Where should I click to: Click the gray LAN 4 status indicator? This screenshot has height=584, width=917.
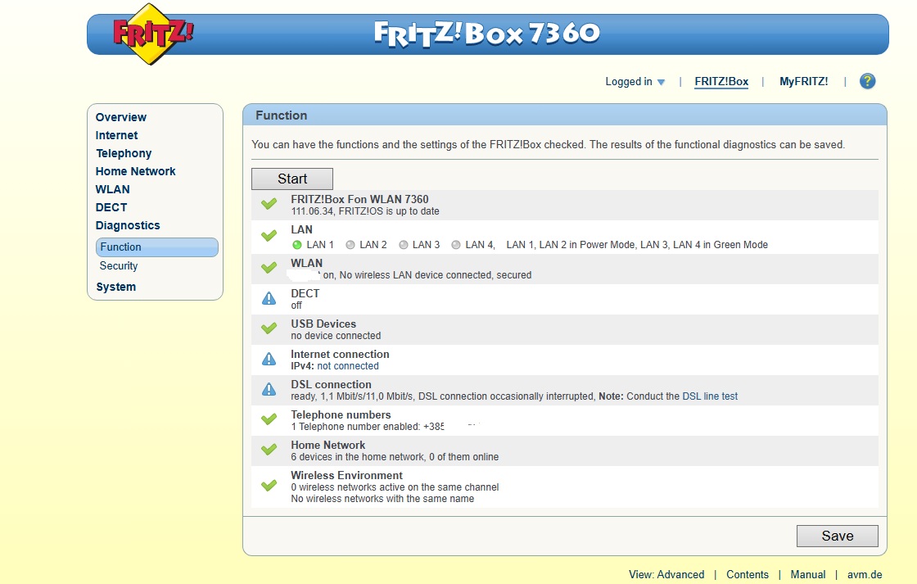pyautogui.click(x=456, y=245)
